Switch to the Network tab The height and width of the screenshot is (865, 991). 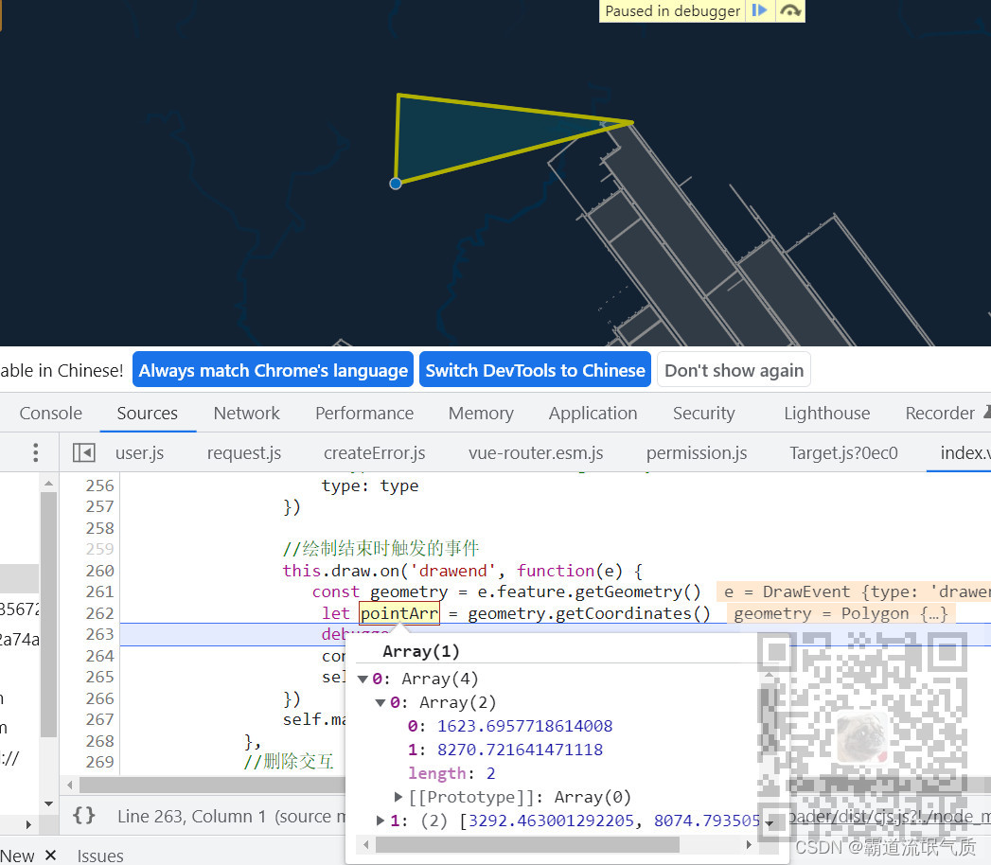coord(246,414)
